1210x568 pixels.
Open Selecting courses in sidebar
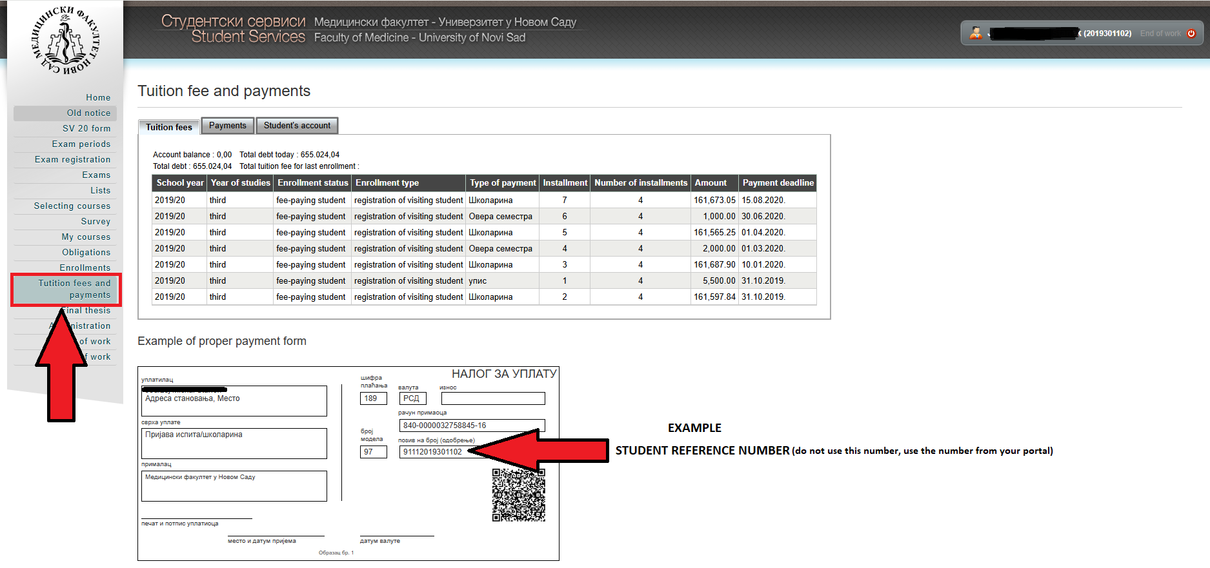coord(72,206)
